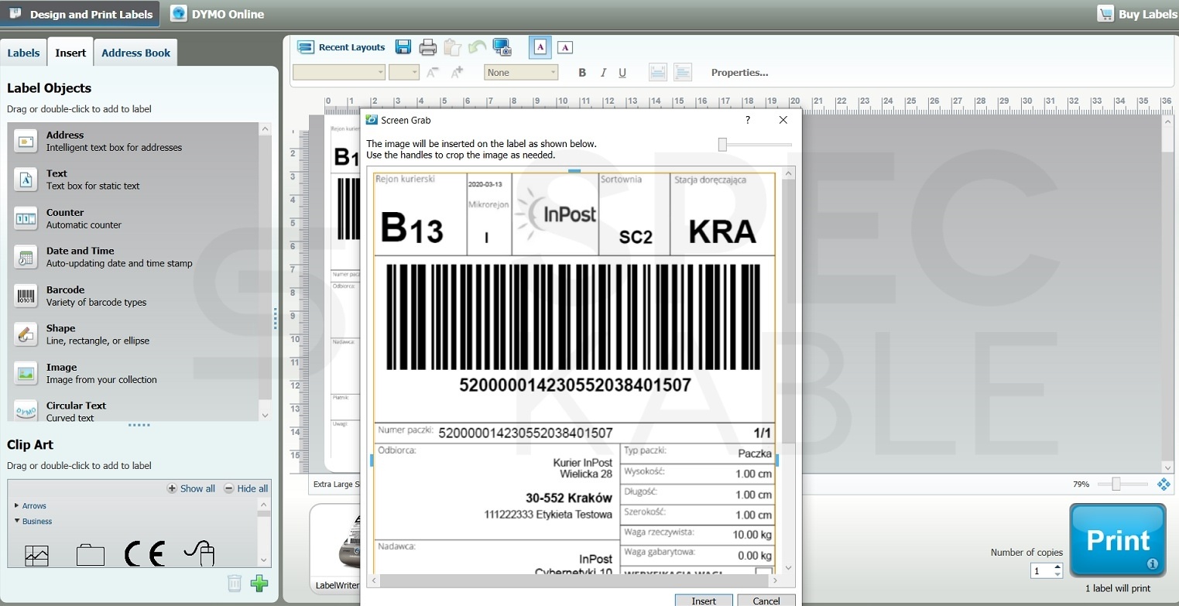This screenshot has width=1179, height=606.
Task: Switch to the Labels tab
Action: (23, 53)
